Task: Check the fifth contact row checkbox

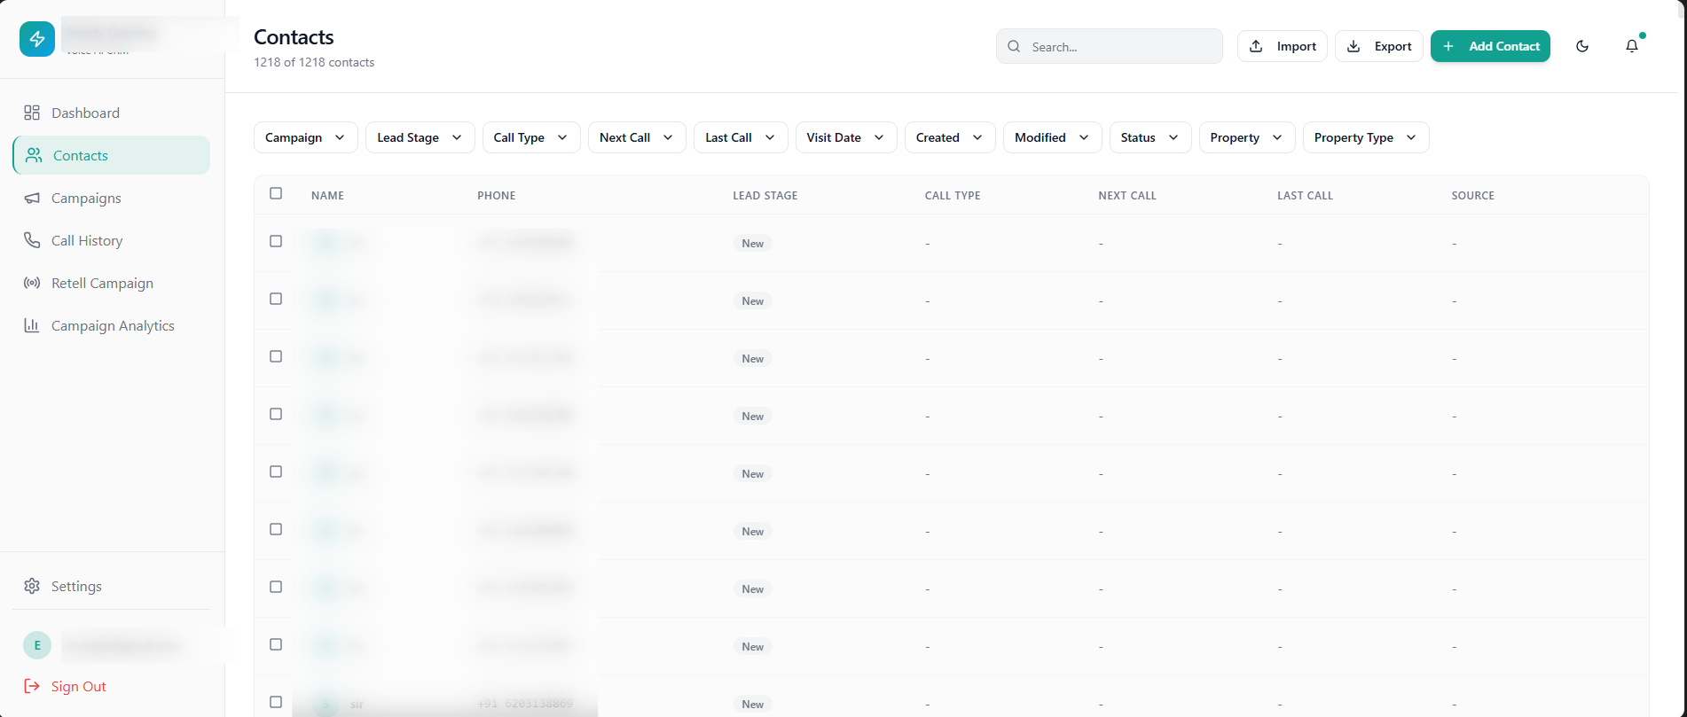Action: [x=276, y=472]
